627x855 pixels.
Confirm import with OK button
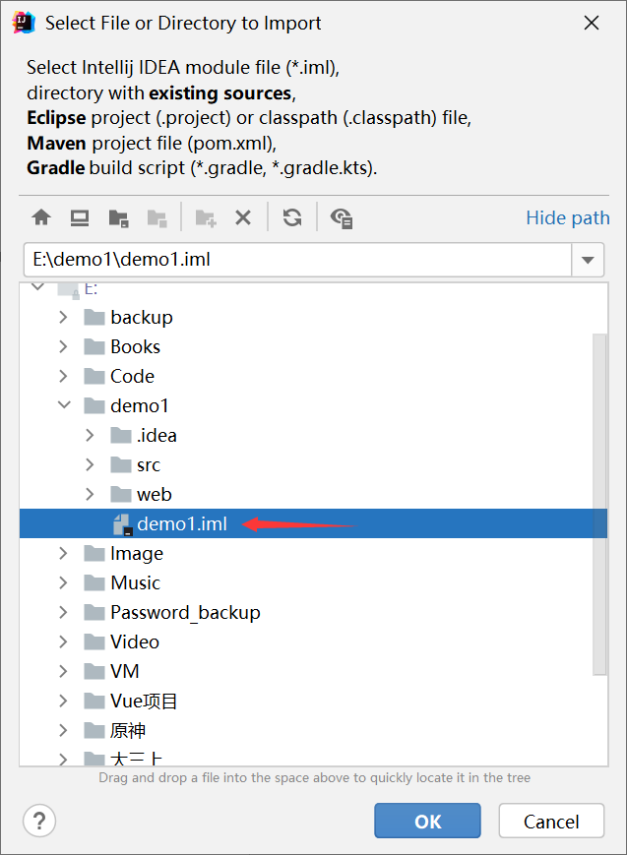click(427, 821)
